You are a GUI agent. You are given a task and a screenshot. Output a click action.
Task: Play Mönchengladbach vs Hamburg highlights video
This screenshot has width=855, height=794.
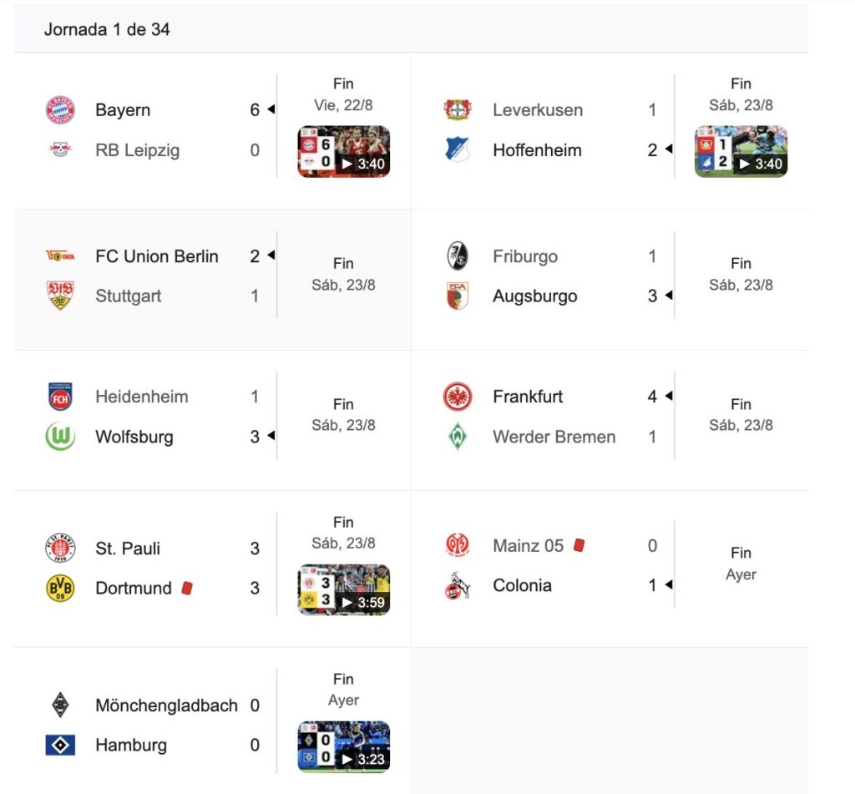click(343, 747)
